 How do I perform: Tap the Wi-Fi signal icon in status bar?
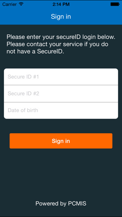click(21, 4)
